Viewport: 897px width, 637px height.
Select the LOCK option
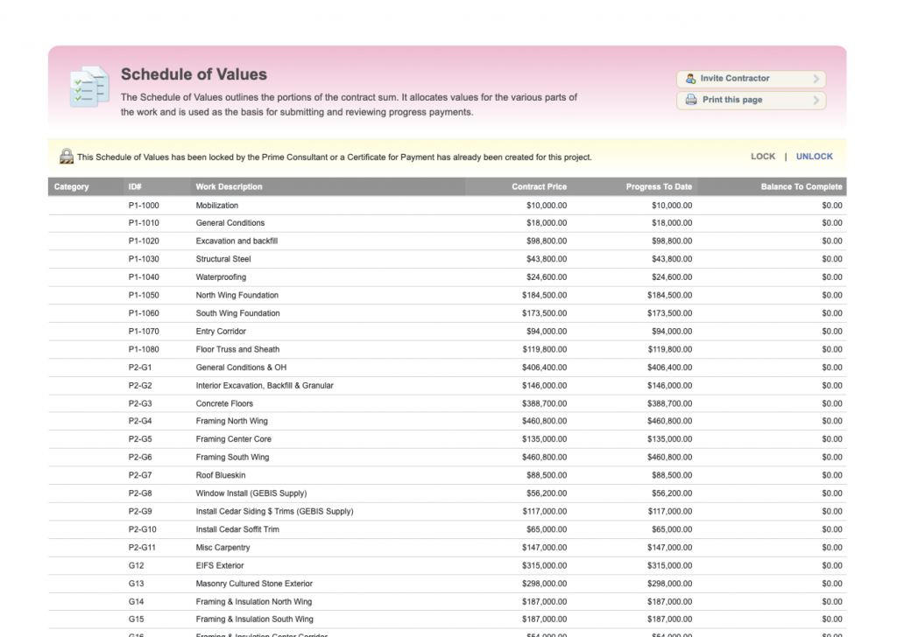tap(763, 157)
